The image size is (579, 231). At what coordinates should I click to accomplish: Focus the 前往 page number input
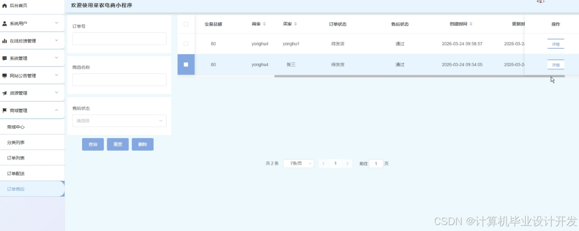(x=376, y=163)
